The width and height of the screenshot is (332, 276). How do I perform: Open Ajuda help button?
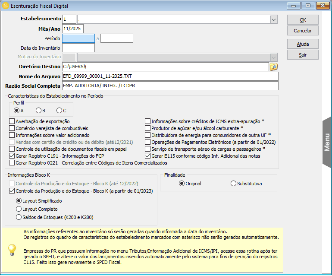coord(303,44)
